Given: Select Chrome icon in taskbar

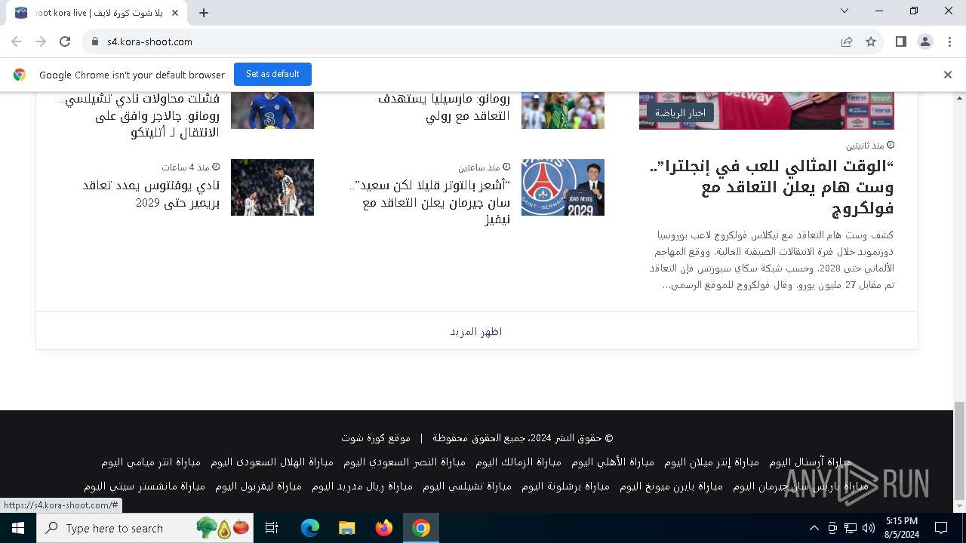Looking at the screenshot, I should (x=421, y=528).
